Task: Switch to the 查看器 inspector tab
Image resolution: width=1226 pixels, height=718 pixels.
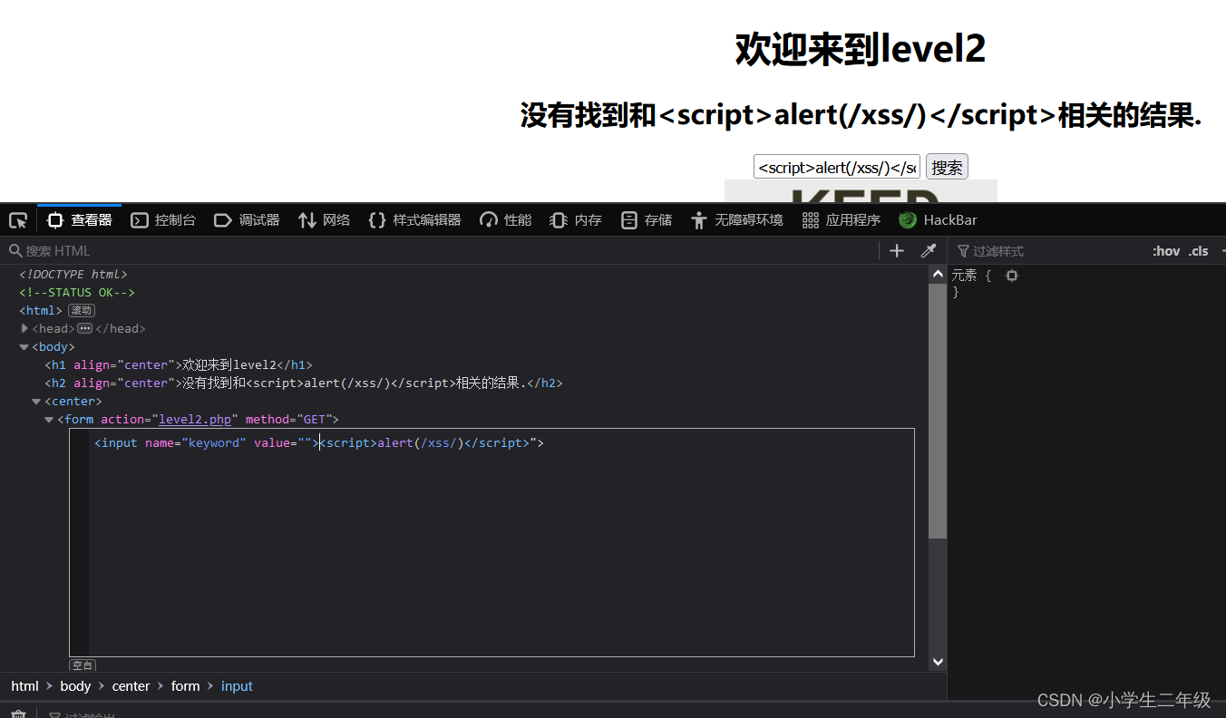Action: (x=80, y=220)
